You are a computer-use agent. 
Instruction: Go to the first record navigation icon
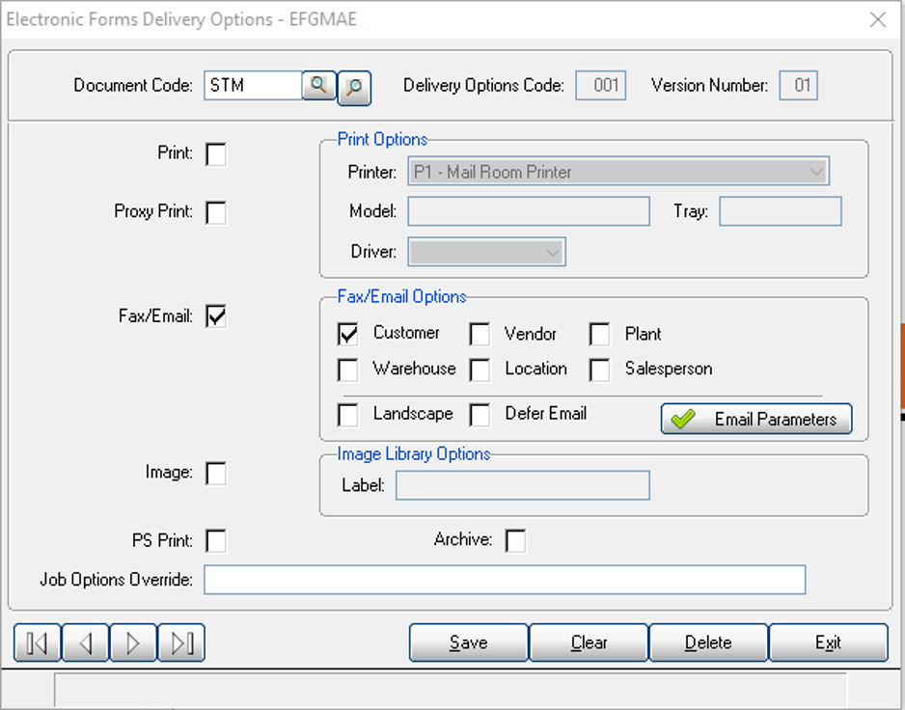(38, 642)
